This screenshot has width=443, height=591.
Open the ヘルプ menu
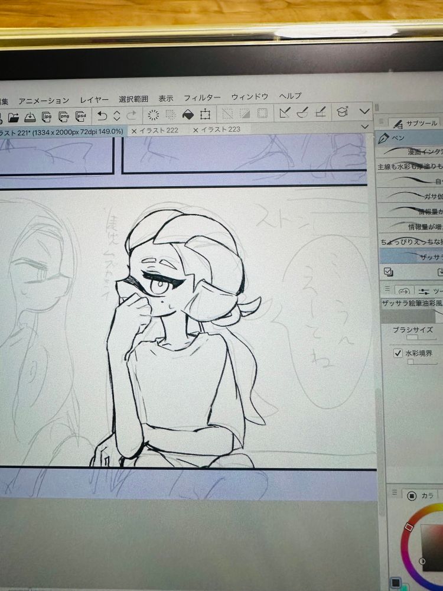(291, 96)
